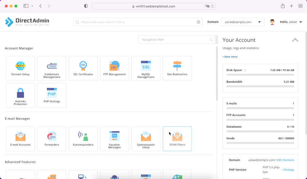Click the Databases usage bar
This screenshot has height=179, width=307.
tap(260, 131)
